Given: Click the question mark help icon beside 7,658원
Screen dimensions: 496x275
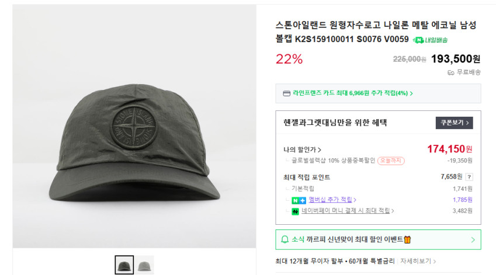Looking at the screenshot, I should tap(470, 177).
